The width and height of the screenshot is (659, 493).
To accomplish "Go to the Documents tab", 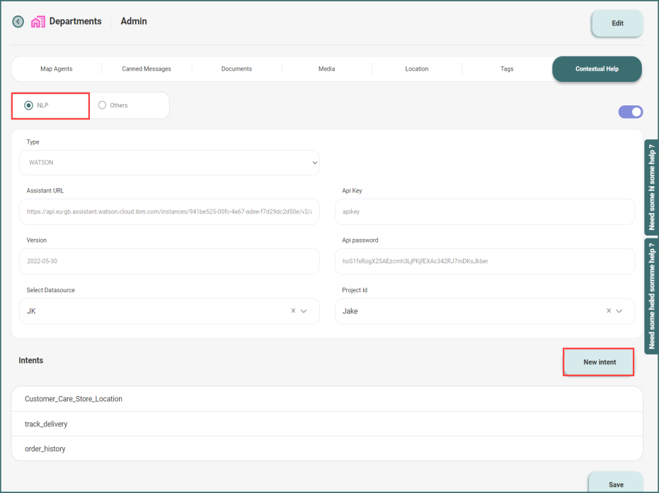I will [x=236, y=69].
